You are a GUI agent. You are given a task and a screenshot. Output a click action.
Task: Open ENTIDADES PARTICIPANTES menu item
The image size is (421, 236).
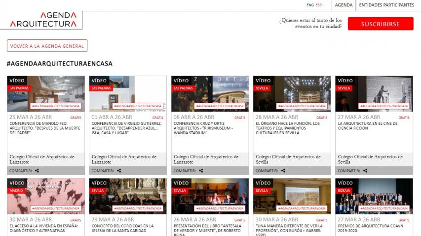[386, 5]
